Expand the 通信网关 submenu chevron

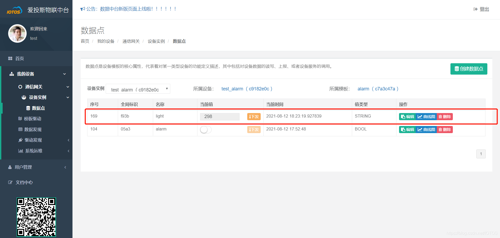68,87
